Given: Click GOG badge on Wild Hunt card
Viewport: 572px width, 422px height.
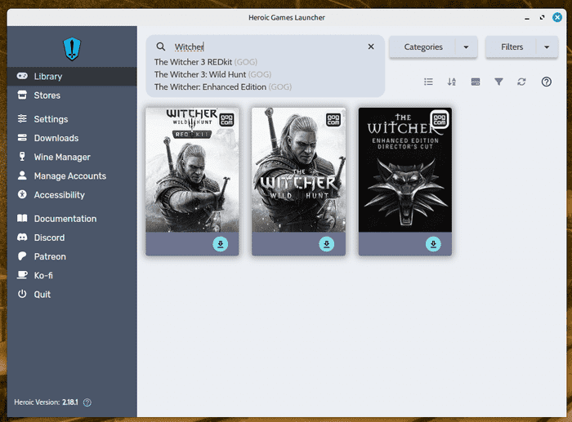Looking at the screenshot, I should pyautogui.click(x=333, y=119).
